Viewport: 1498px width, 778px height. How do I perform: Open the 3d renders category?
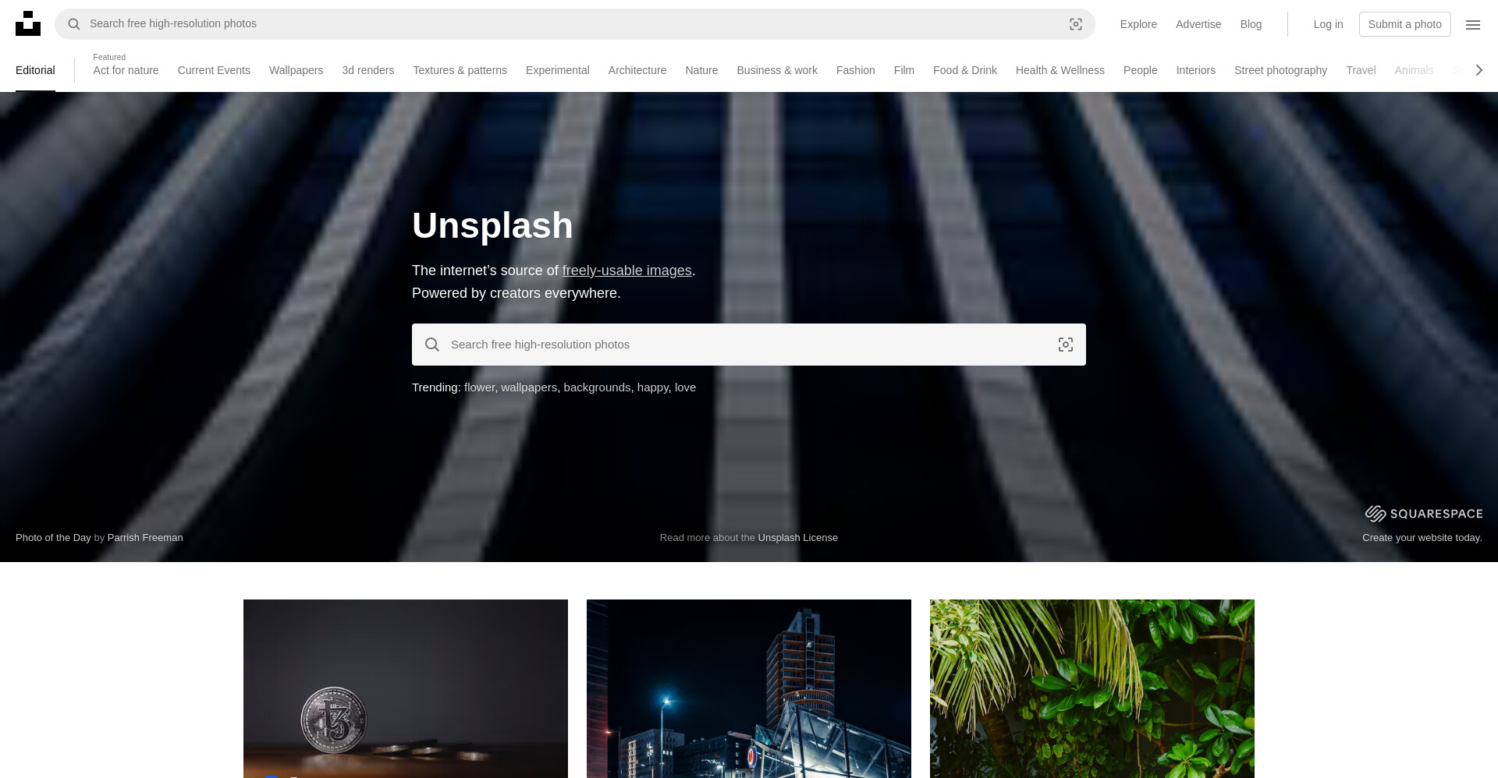tap(367, 70)
